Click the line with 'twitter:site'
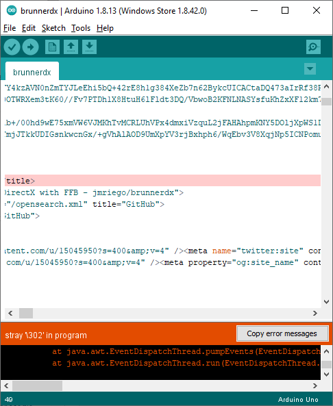 click(163, 251)
